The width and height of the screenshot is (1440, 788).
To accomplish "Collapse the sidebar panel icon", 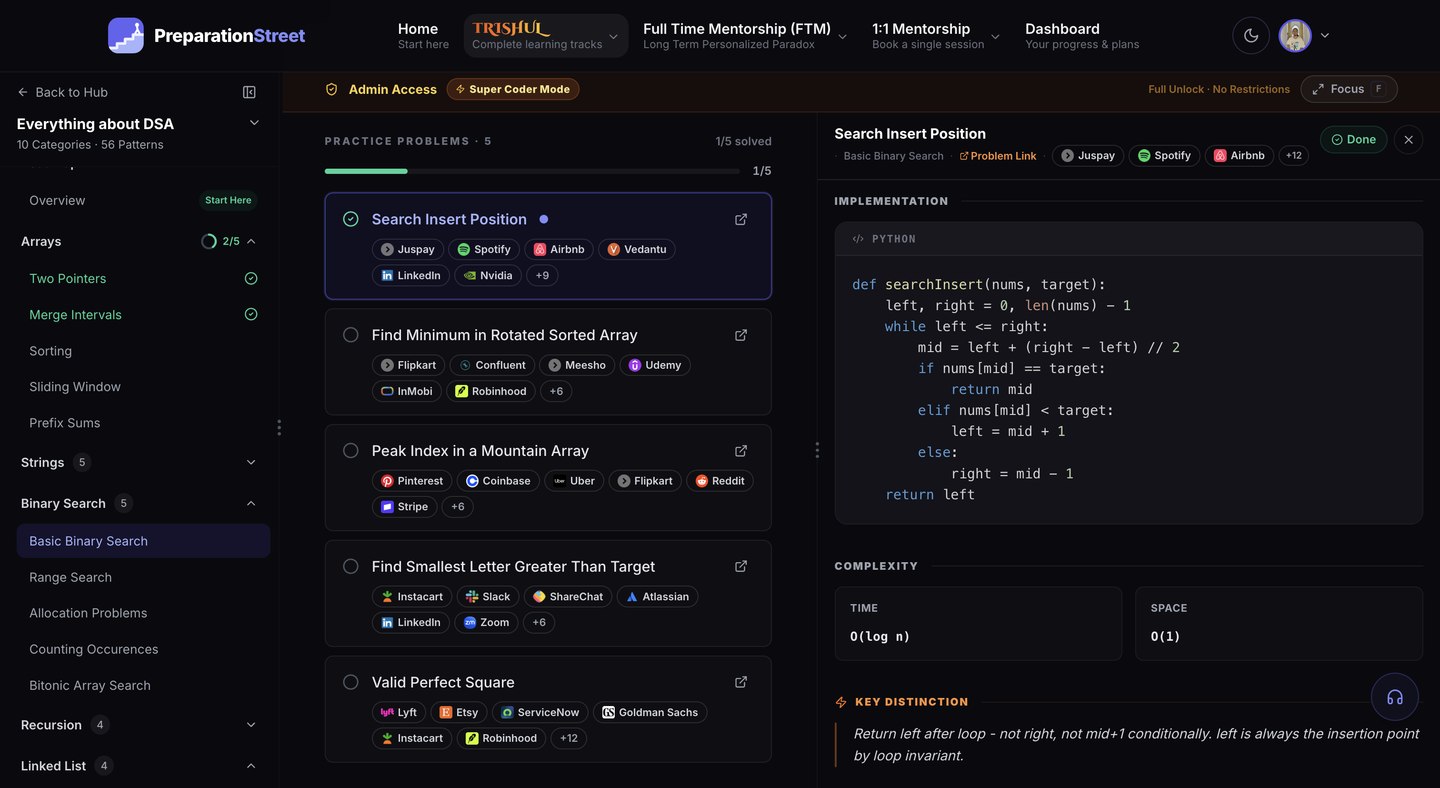I will (250, 92).
